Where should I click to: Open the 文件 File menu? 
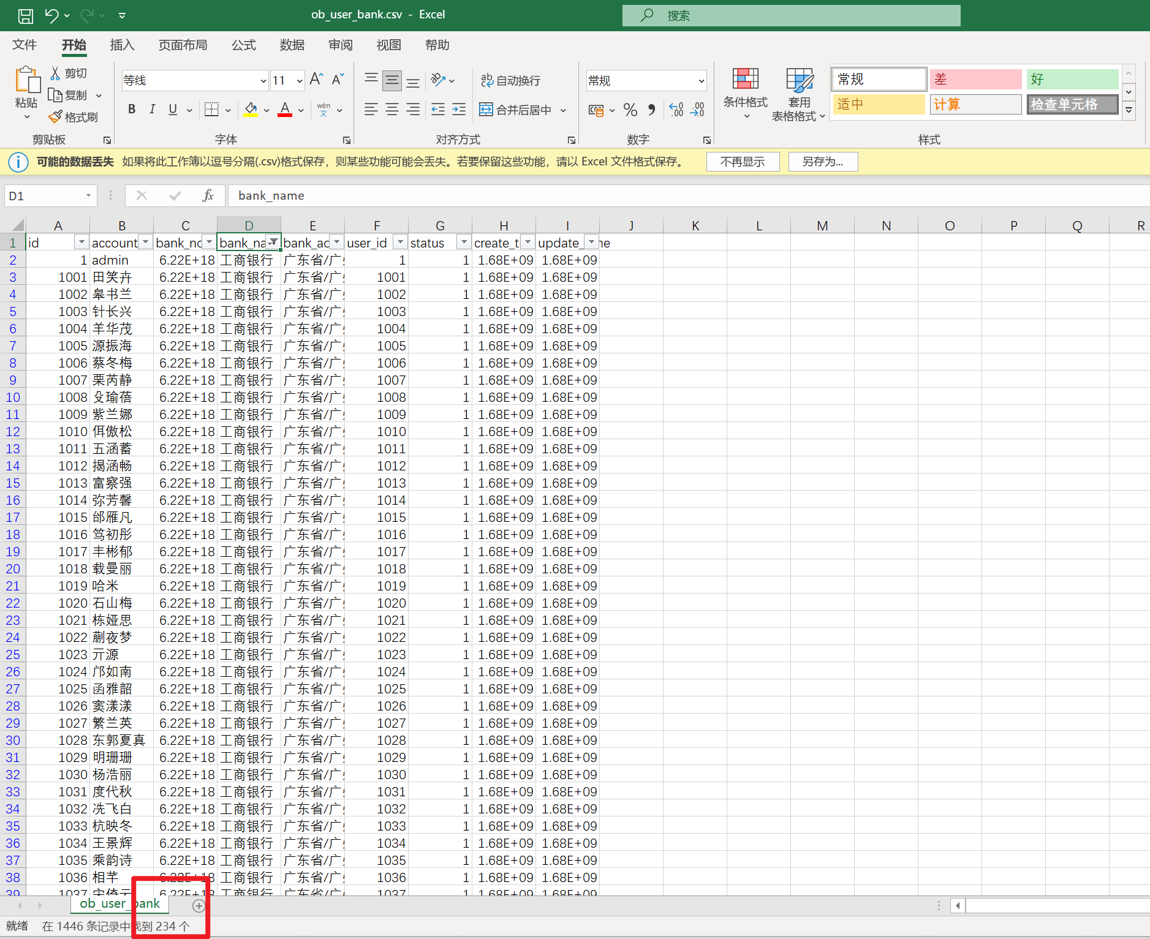coord(25,45)
